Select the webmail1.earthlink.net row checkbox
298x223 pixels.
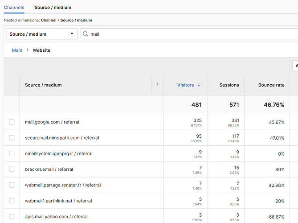[x=12, y=201]
